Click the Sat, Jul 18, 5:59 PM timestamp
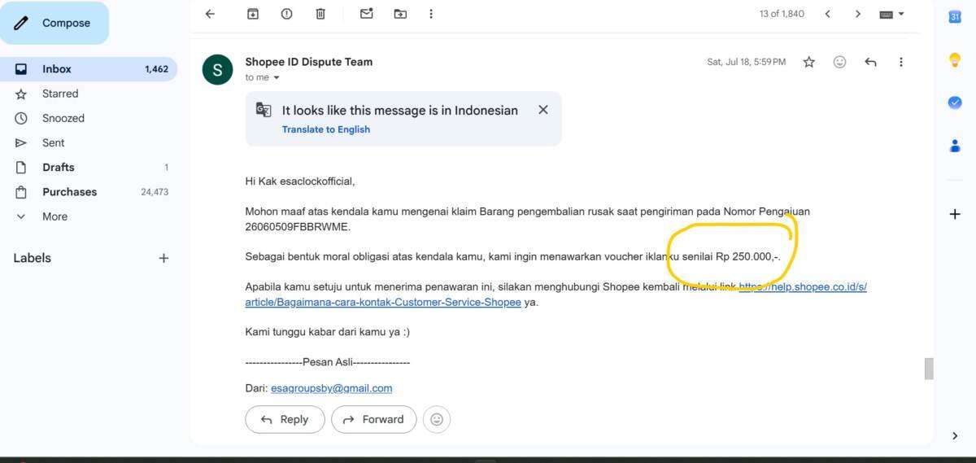The height and width of the screenshot is (463, 976). coord(747,62)
